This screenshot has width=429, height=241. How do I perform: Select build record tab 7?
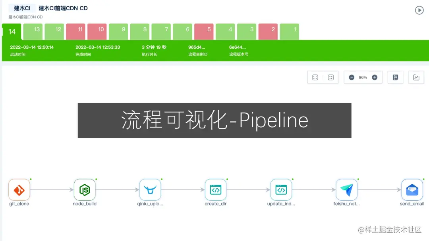tap(161, 32)
